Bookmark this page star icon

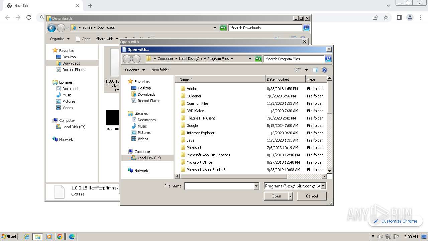(x=386, y=17)
